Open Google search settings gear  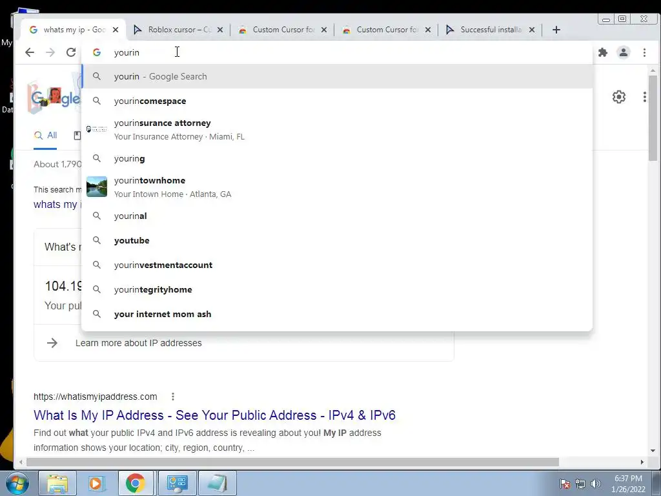pyautogui.click(x=618, y=97)
